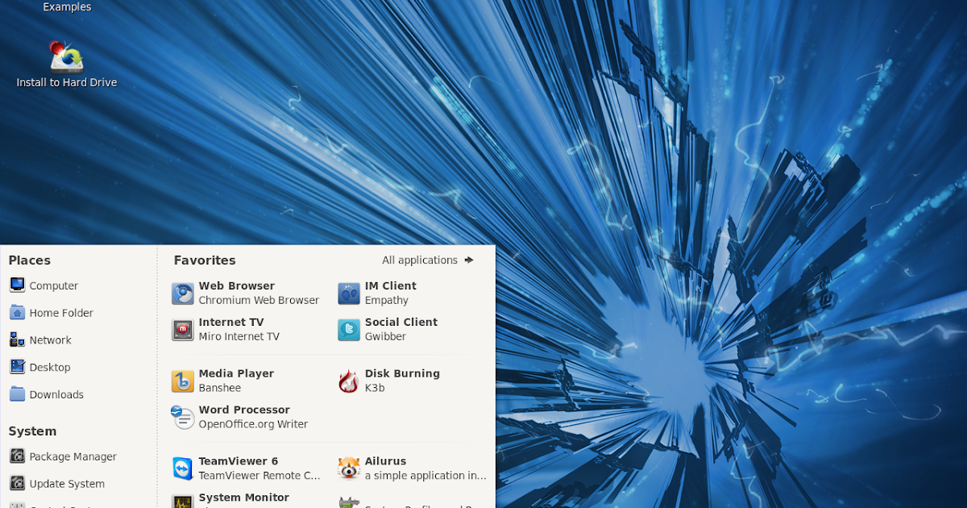Click the System Monitor entry label
Image resolution: width=967 pixels, height=508 pixels.
pos(244,498)
